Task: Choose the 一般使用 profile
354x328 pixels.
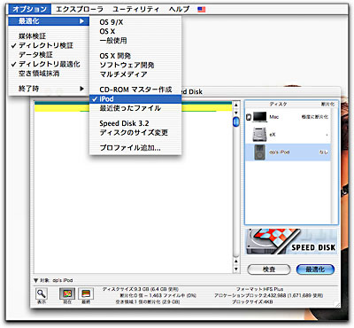Action: tap(135, 41)
